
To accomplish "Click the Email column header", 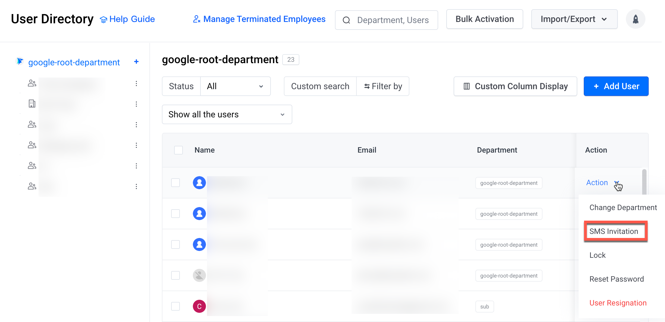I will [x=367, y=150].
